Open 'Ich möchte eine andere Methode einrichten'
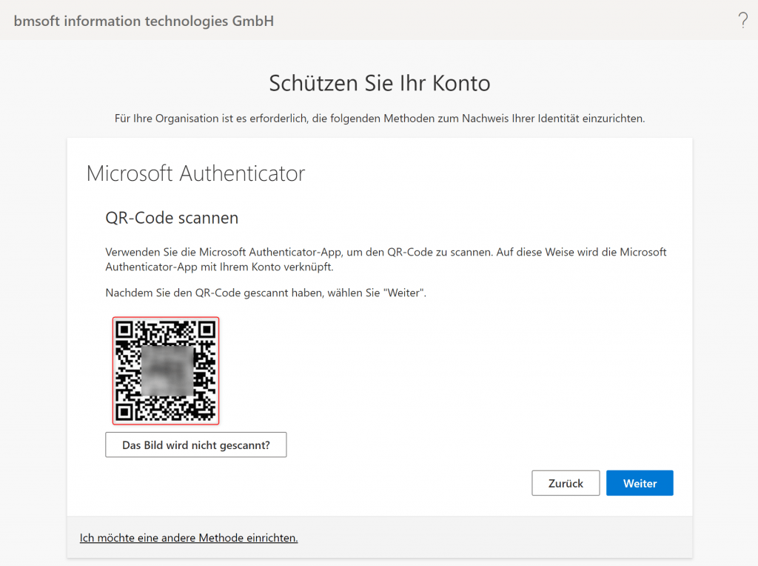Image resolution: width=758 pixels, height=566 pixels. (188, 537)
